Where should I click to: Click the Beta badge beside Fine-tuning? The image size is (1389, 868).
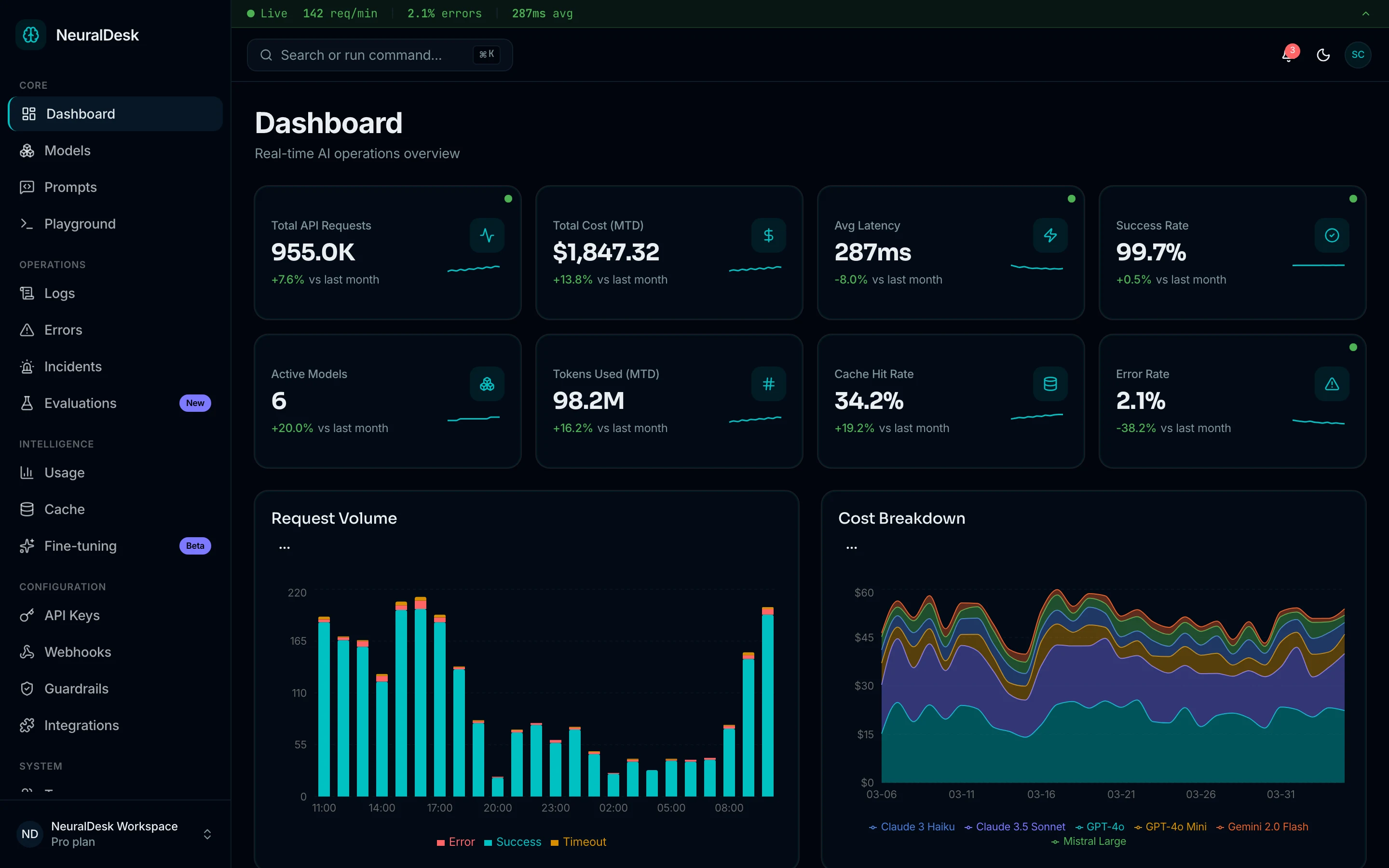pyautogui.click(x=195, y=546)
